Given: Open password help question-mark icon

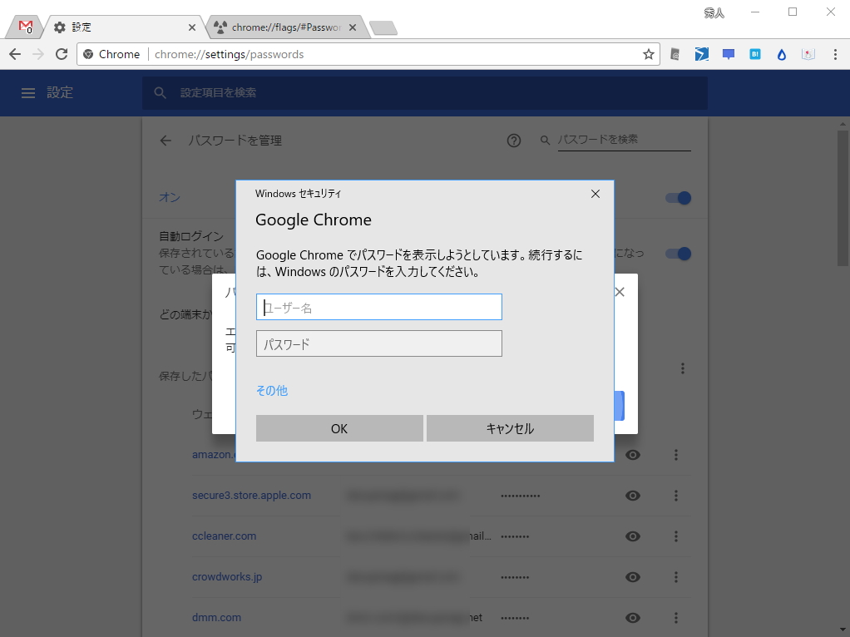Looking at the screenshot, I should pos(513,141).
